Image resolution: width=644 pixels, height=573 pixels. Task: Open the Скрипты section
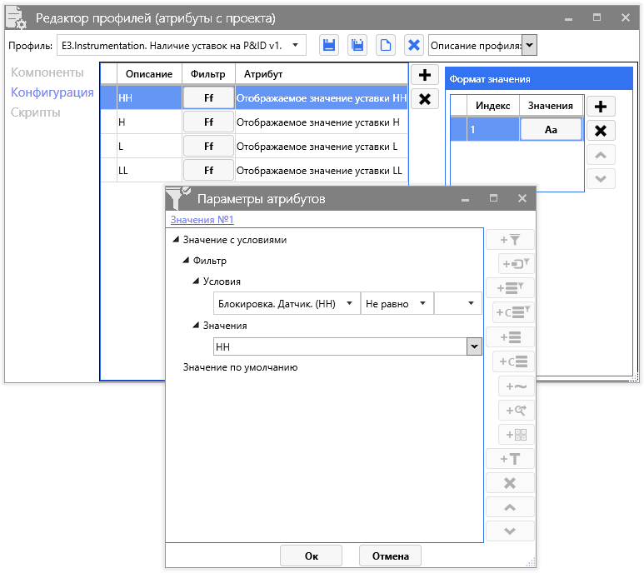coord(35,112)
